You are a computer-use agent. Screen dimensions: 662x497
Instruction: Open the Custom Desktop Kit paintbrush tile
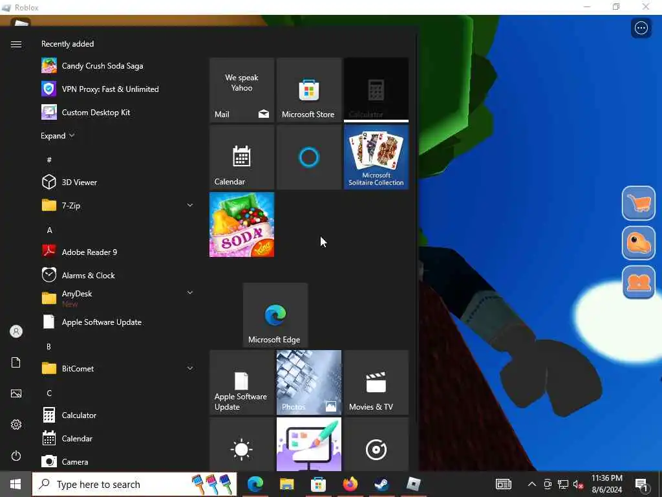click(x=309, y=444)
